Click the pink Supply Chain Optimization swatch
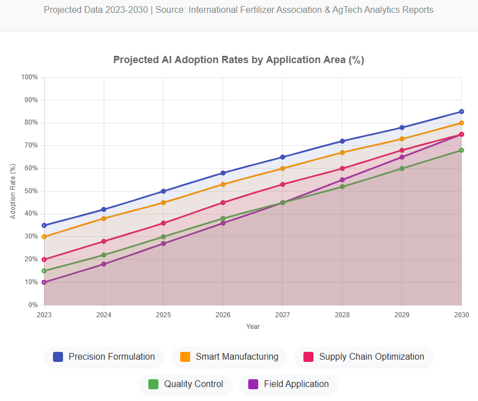The width and height of the screenshot is (478, 401). [308, 357]
